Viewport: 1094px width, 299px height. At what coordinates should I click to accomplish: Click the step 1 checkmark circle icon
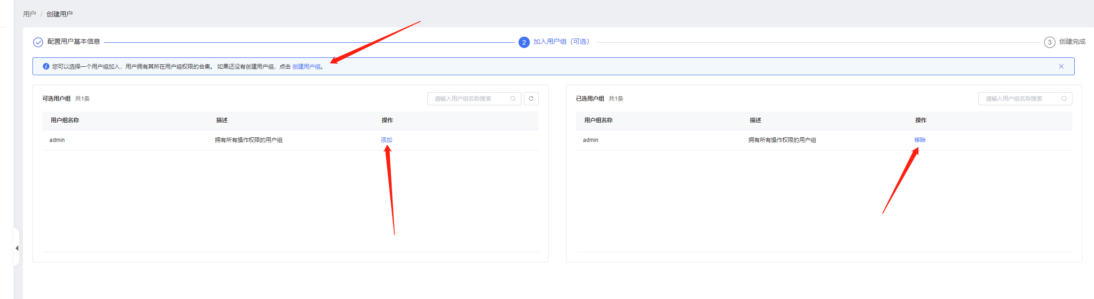pyautogui.click(x=38, y=42)
